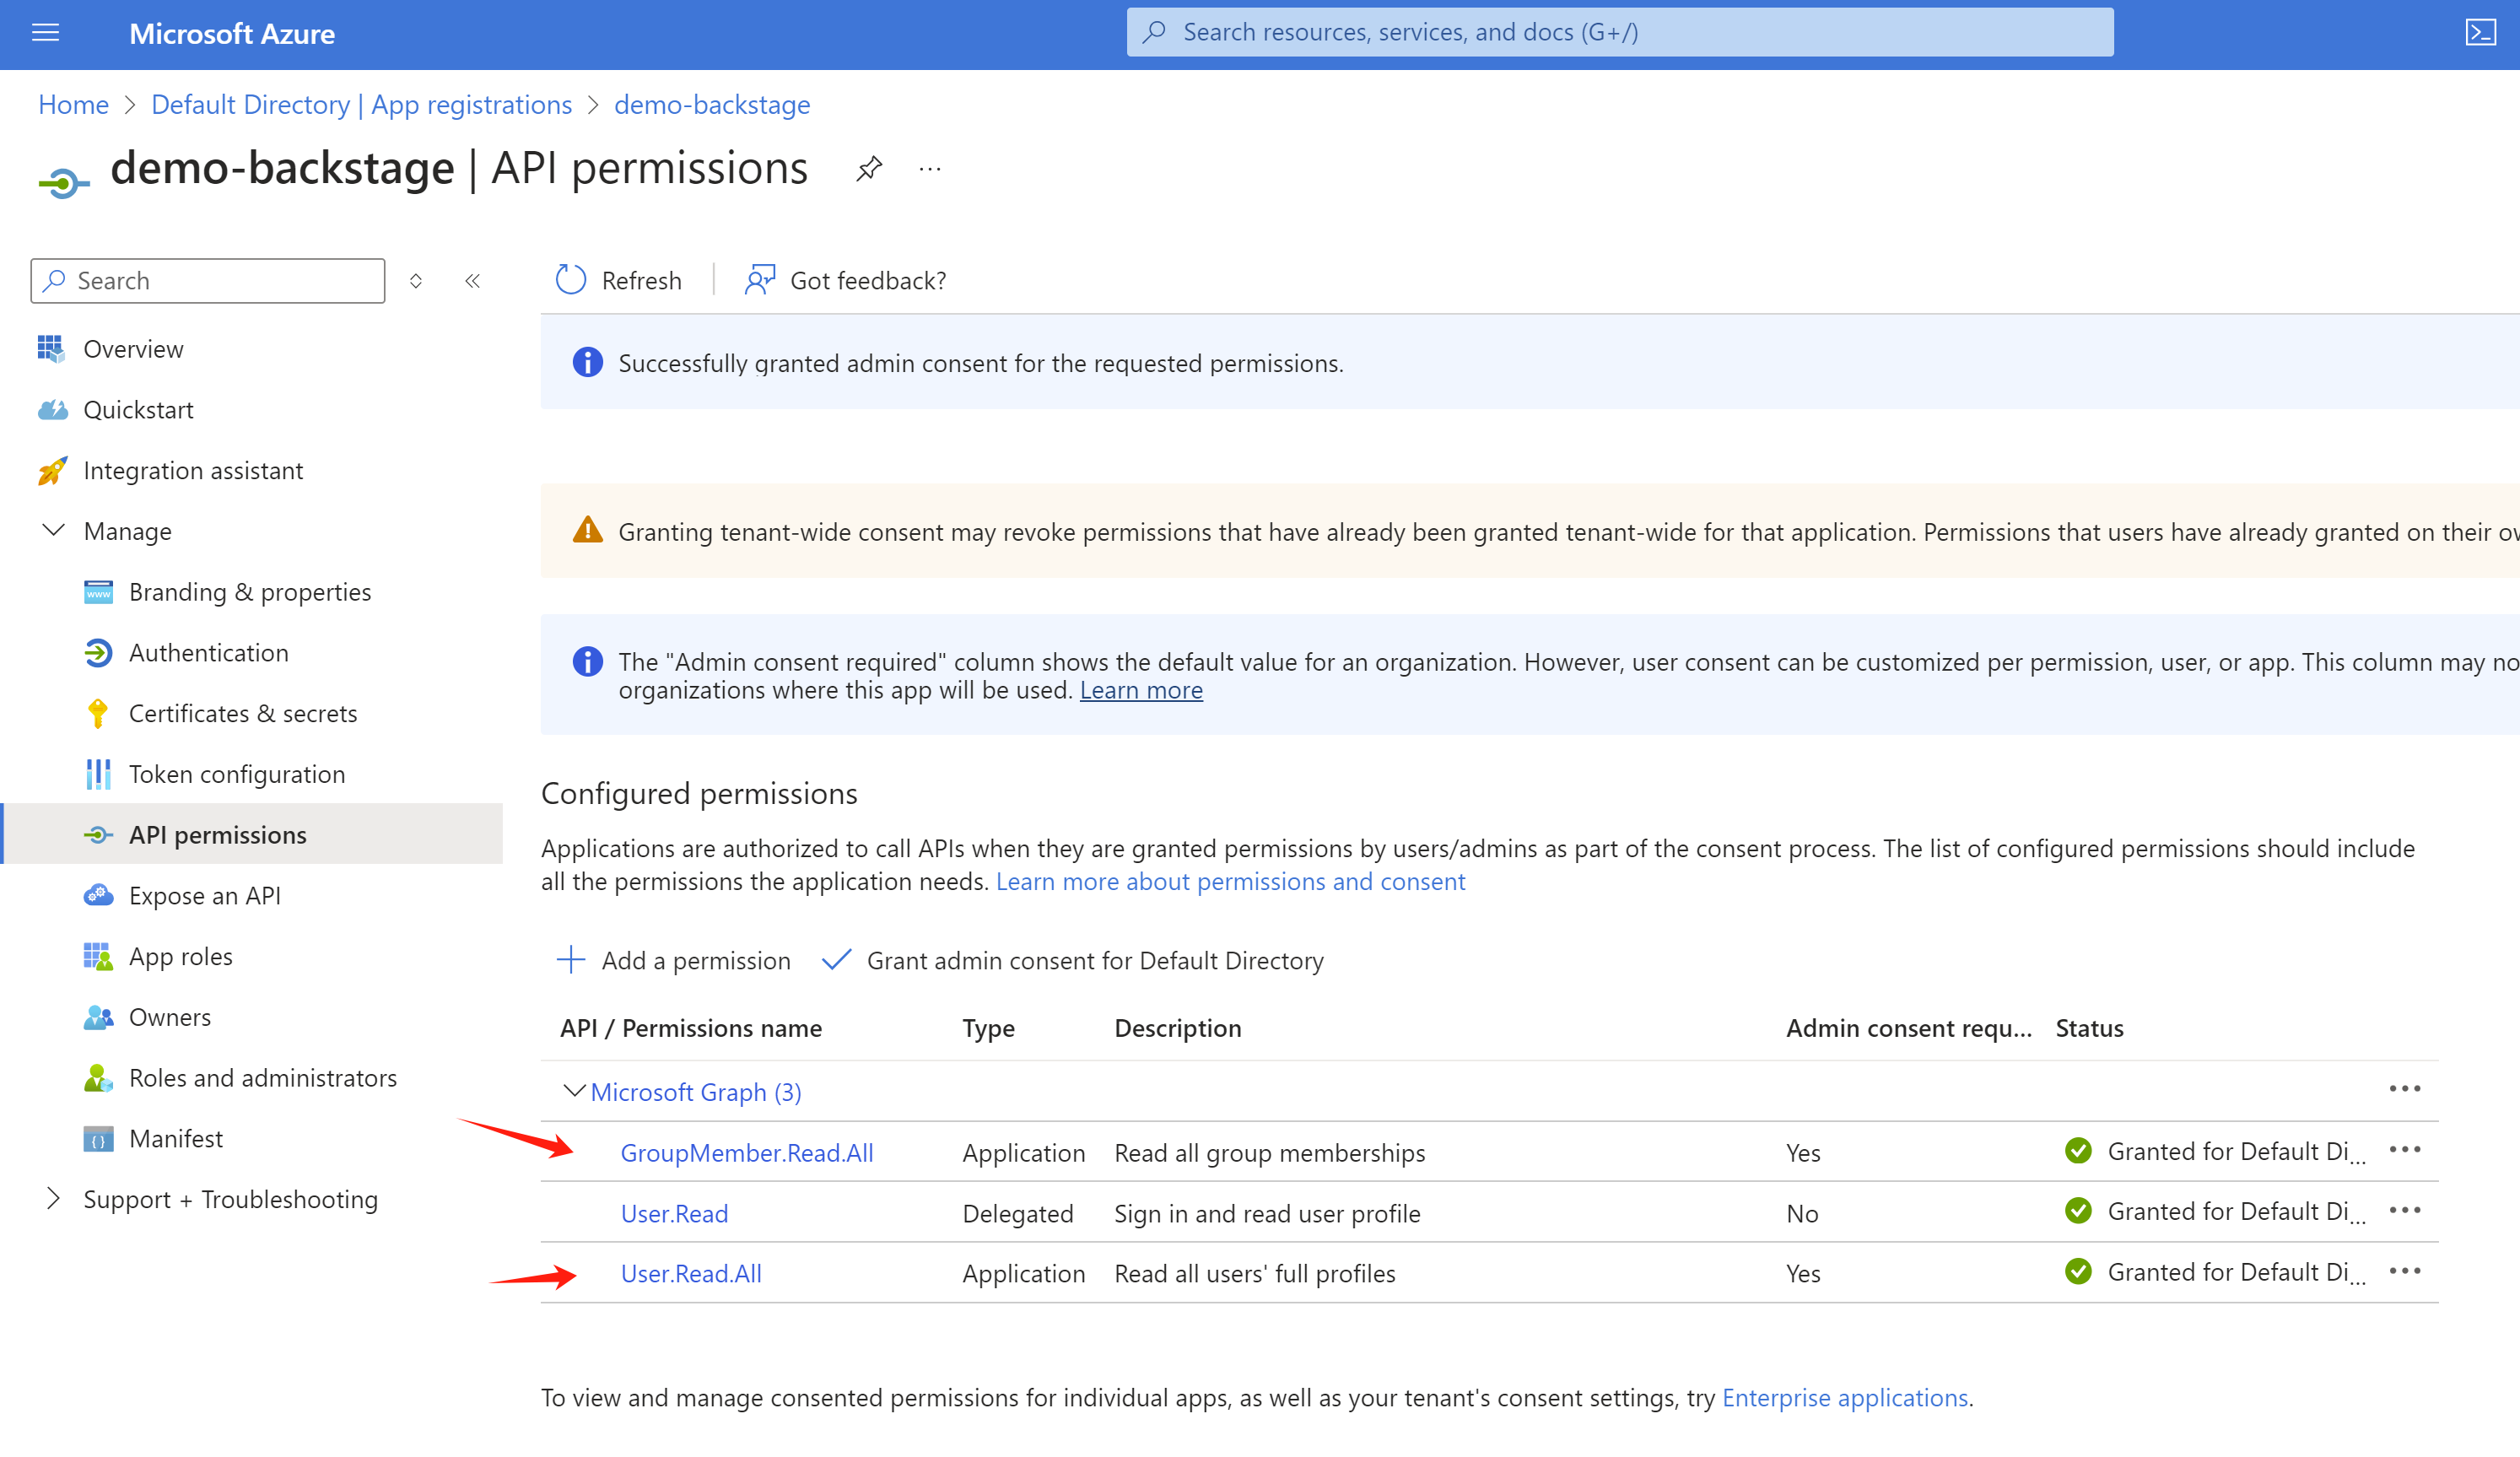The width and height of the screenshot is (2520, 1457).
Task: Open ellipsis menu next to page title
Action: (x=930, y=169)
